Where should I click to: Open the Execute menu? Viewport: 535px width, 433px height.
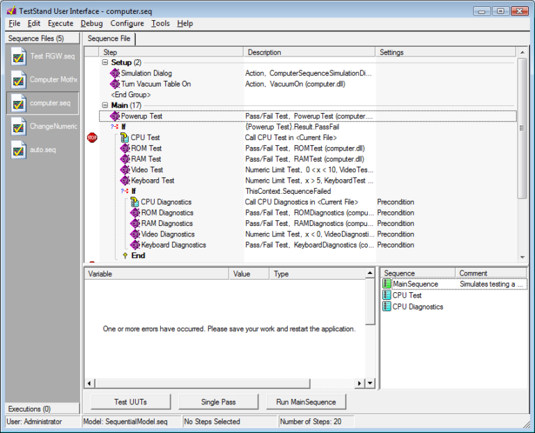tap(61, 23)
